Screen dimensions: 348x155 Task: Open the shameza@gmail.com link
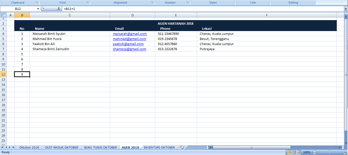129,49
